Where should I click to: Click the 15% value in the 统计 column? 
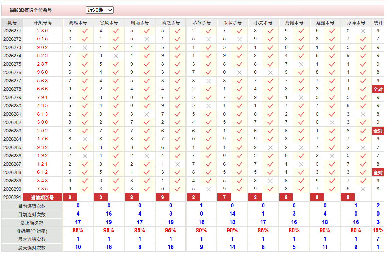[x=378, y=231]
